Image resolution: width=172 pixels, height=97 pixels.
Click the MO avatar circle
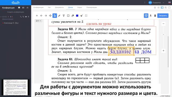150,2
